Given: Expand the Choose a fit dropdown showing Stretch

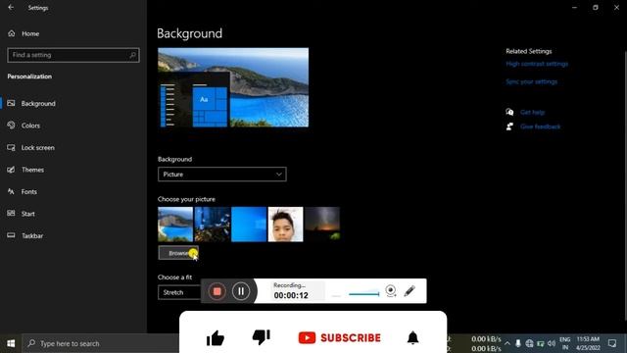Looking at the screenshot, I should coord(179,292).
